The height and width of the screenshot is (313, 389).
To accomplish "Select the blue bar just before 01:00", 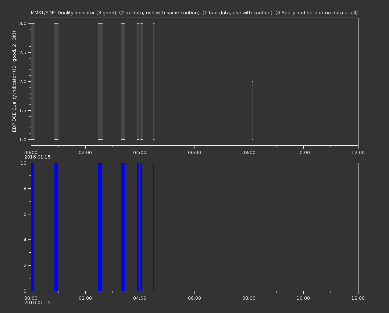I will coord(56,227).
